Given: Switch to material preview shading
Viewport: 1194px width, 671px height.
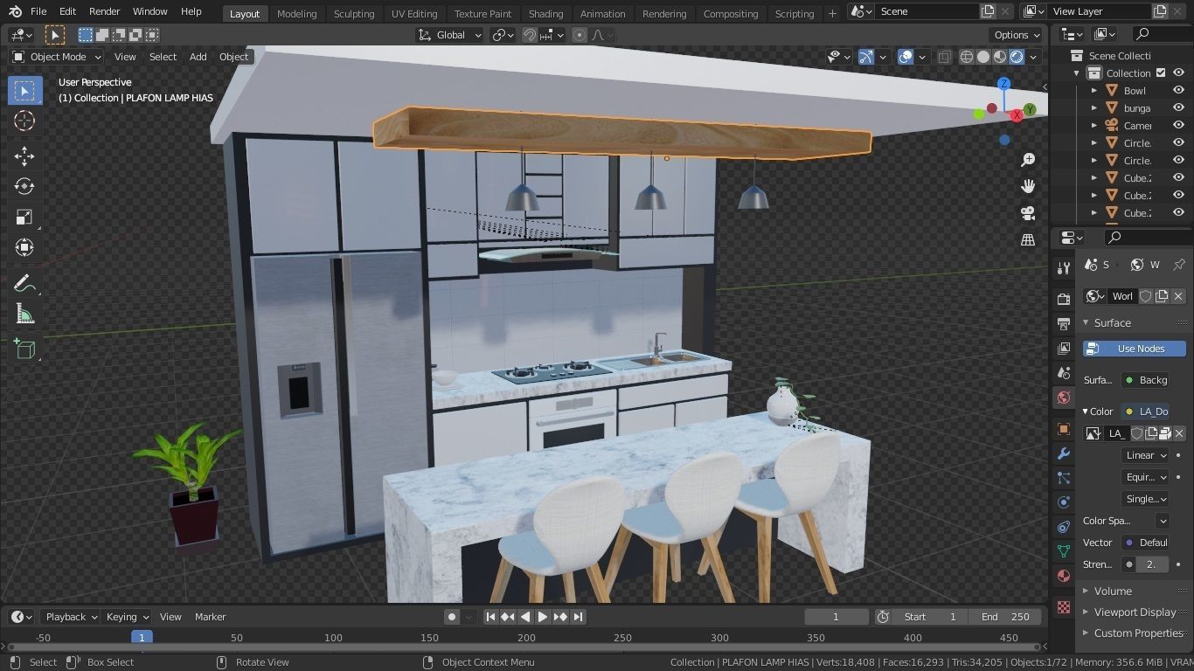Looking at the screenshot, I should (x=1000, y=57).
